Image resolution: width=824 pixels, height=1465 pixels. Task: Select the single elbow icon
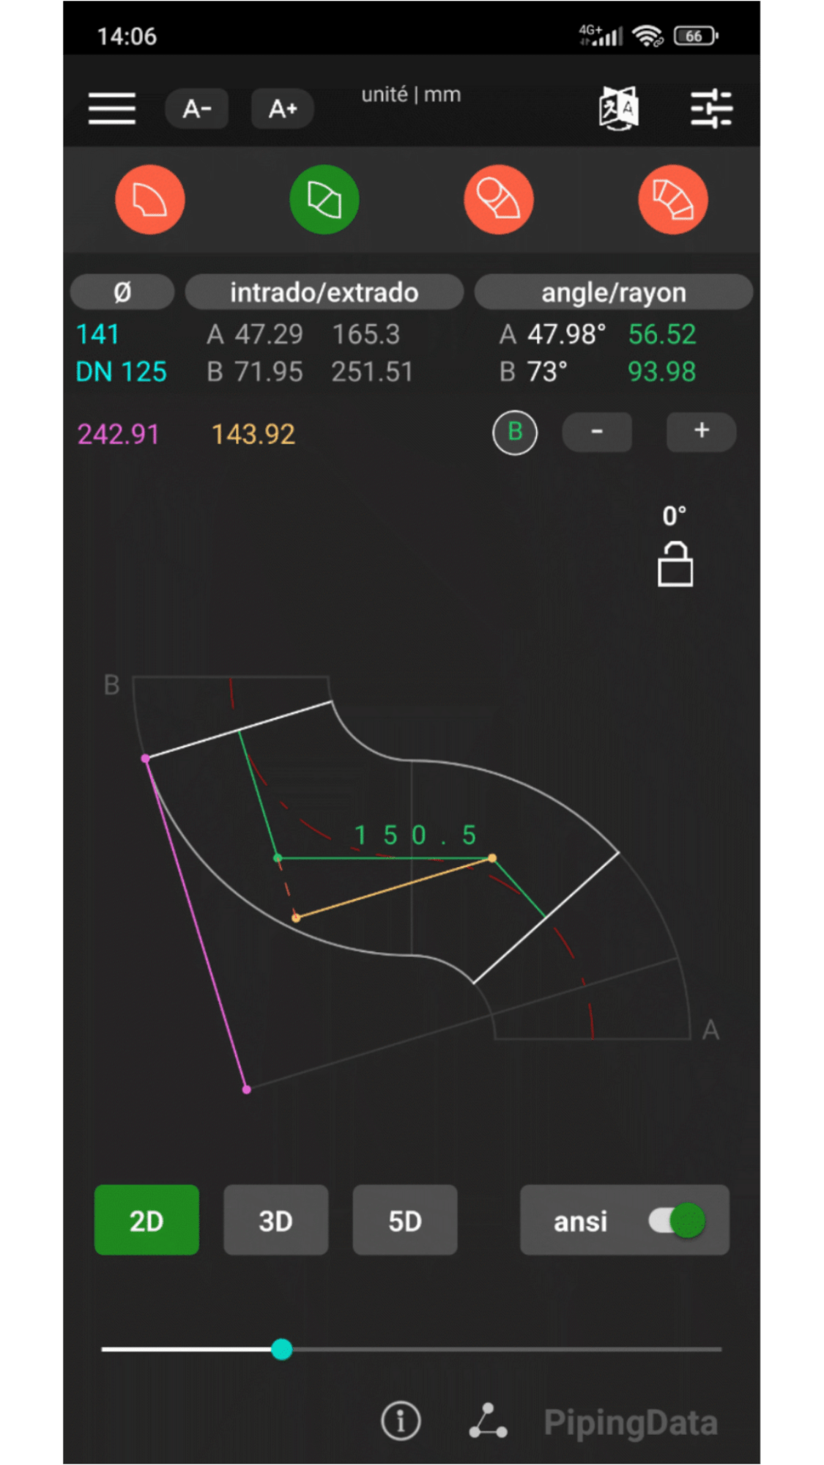click(x=150, y=199)
